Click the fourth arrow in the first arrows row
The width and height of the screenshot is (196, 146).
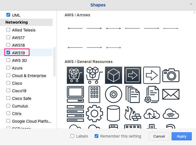click(x=132, y=28)
